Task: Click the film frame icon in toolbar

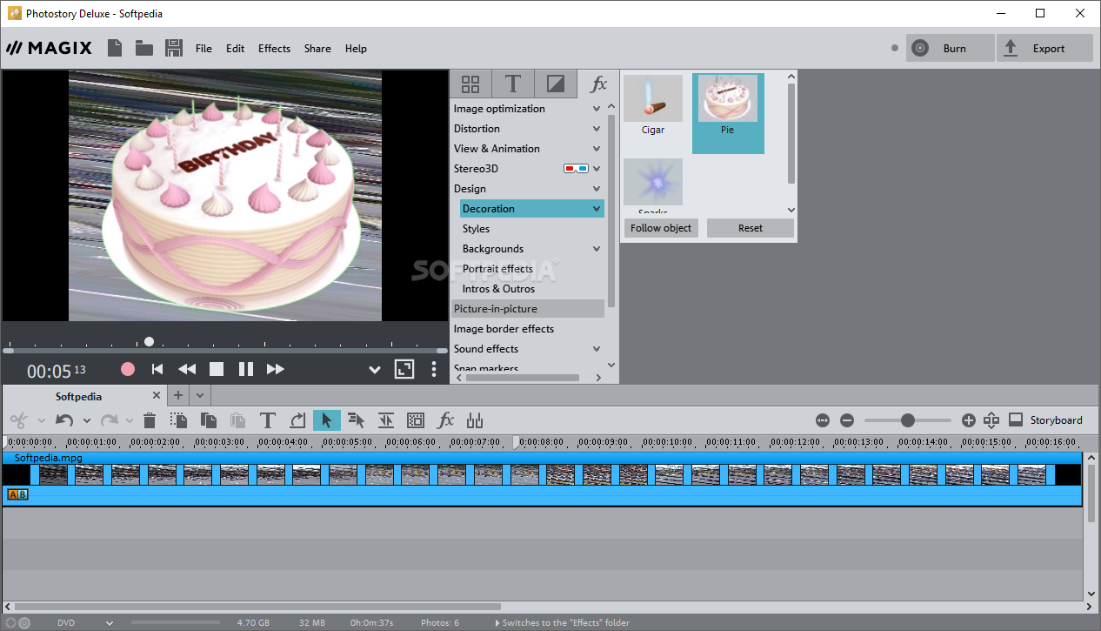Action: pyautogui.click(x=416, y=420)
